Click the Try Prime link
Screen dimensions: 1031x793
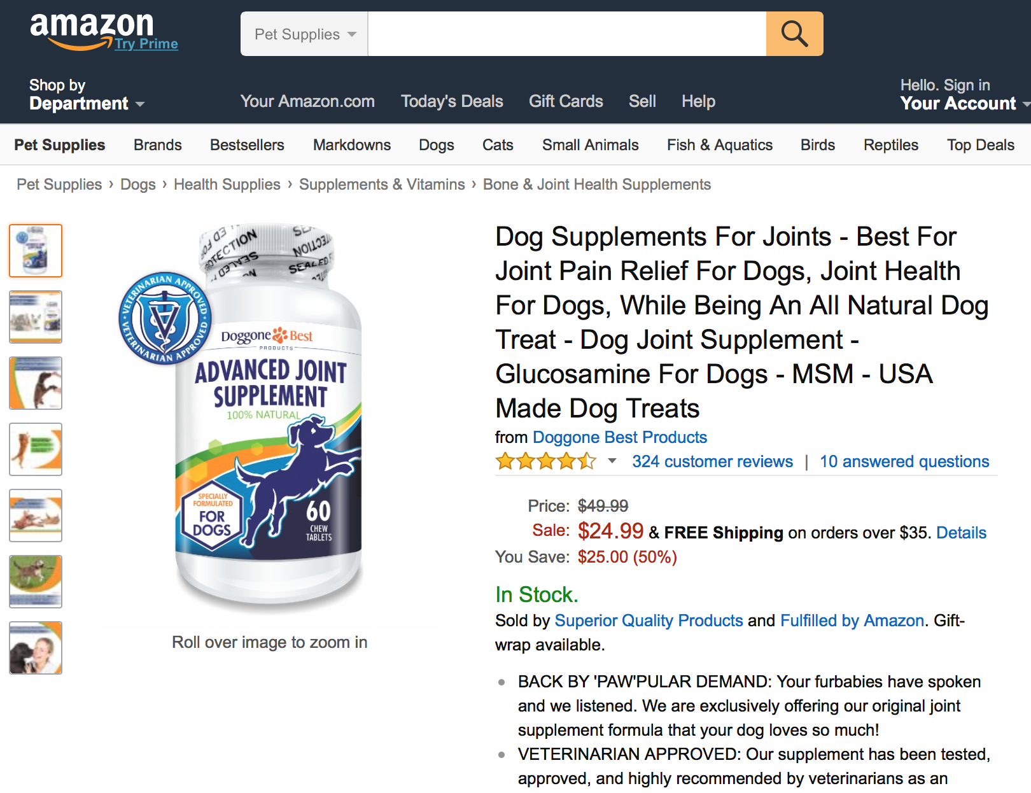point(146,44)
